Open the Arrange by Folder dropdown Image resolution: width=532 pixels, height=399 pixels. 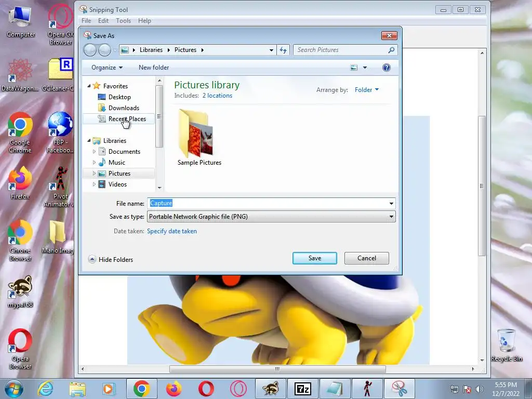(x=367, y=90)
